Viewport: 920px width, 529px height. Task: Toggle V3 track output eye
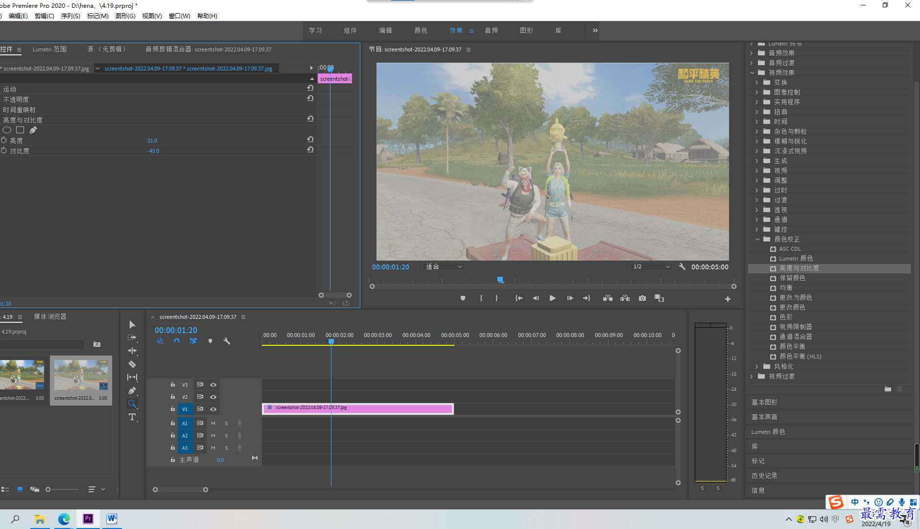point(213,385)
